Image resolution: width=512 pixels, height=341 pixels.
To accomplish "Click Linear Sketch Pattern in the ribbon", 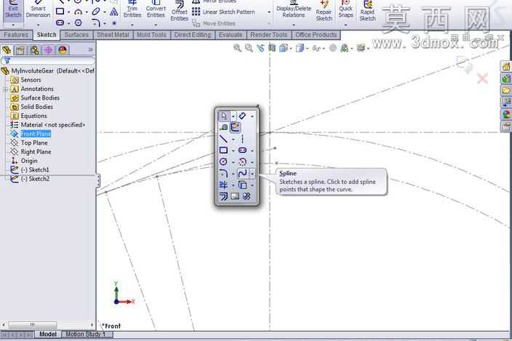I will tap(224, 12).
